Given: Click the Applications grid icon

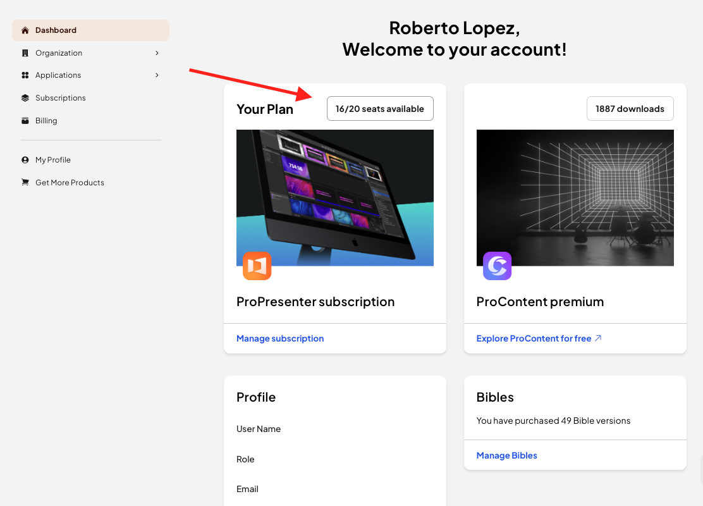Looking at the screenshot, I should pos(25,75).
